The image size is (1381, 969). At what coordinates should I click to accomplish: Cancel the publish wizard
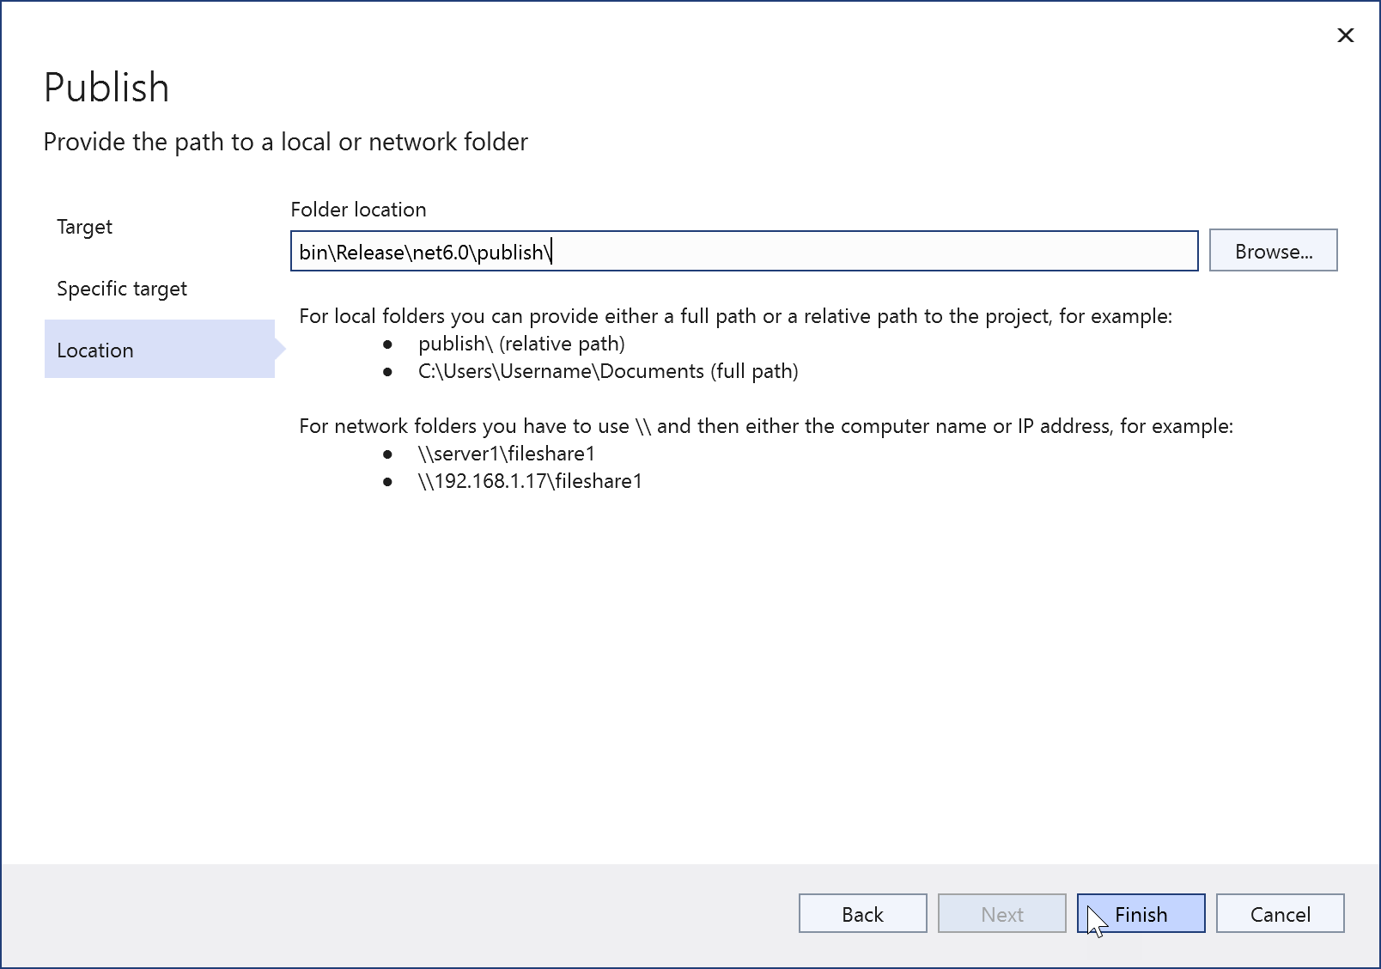[x=1280, y=914]
